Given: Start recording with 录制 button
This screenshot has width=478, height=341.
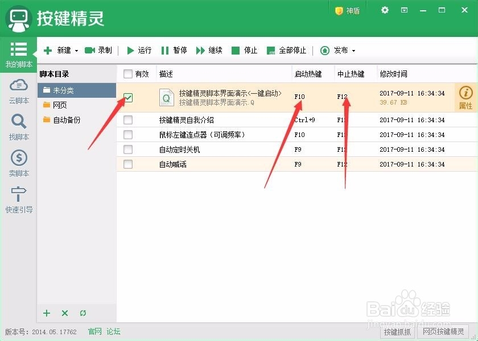Looking at the screenshot, I should [x=98, y=50].
